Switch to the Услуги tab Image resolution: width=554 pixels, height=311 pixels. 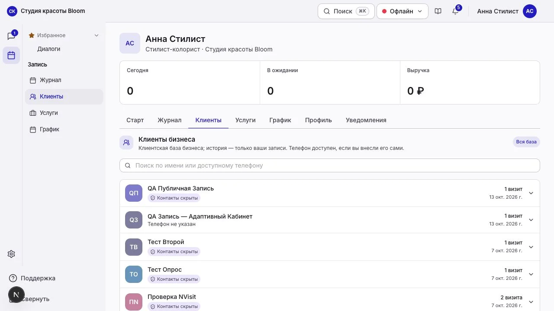coord(245,120)
